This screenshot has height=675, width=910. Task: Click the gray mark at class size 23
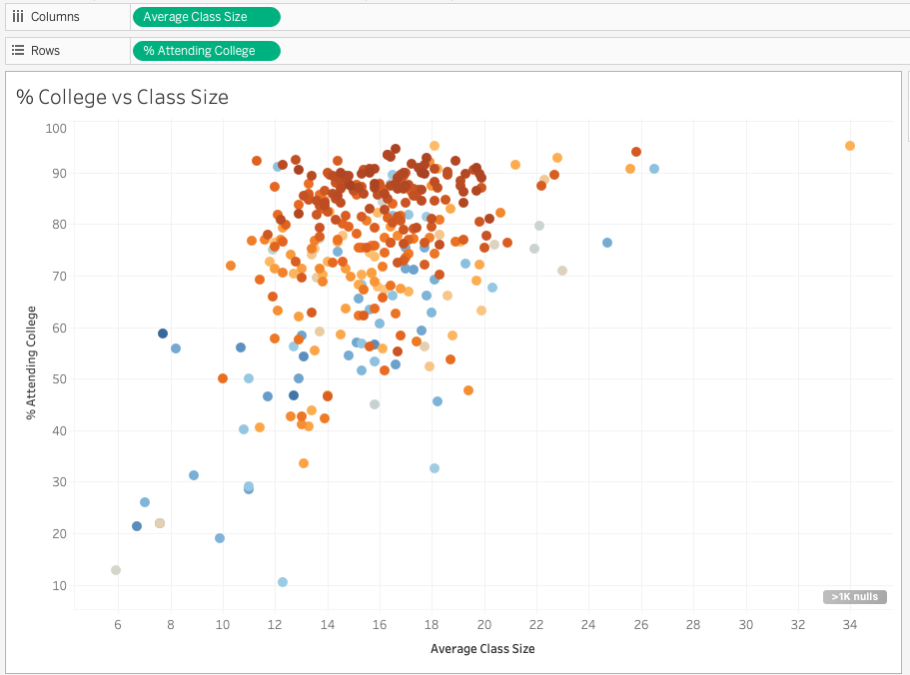coord(562,271)
